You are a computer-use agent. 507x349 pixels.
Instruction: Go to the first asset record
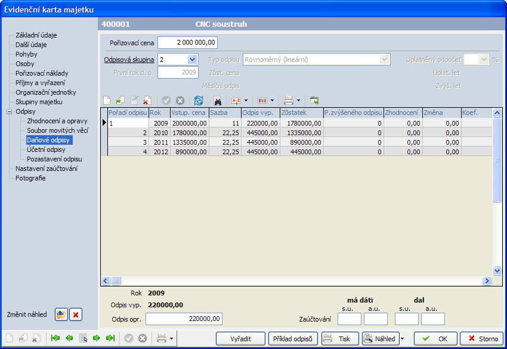pos(55,338)
